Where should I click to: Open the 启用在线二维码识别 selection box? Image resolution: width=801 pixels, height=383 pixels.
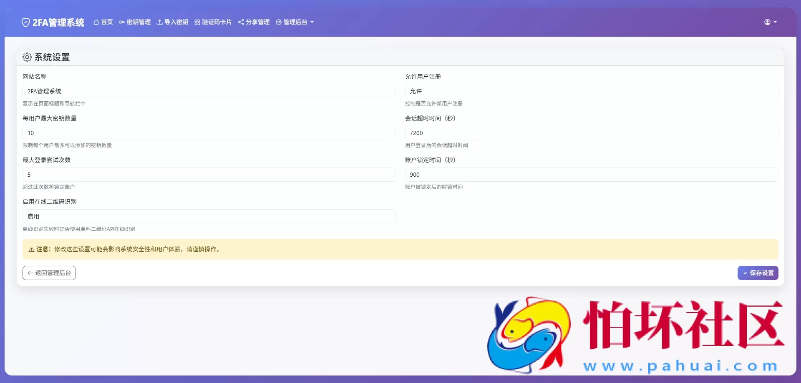click(x=209, y=216)
